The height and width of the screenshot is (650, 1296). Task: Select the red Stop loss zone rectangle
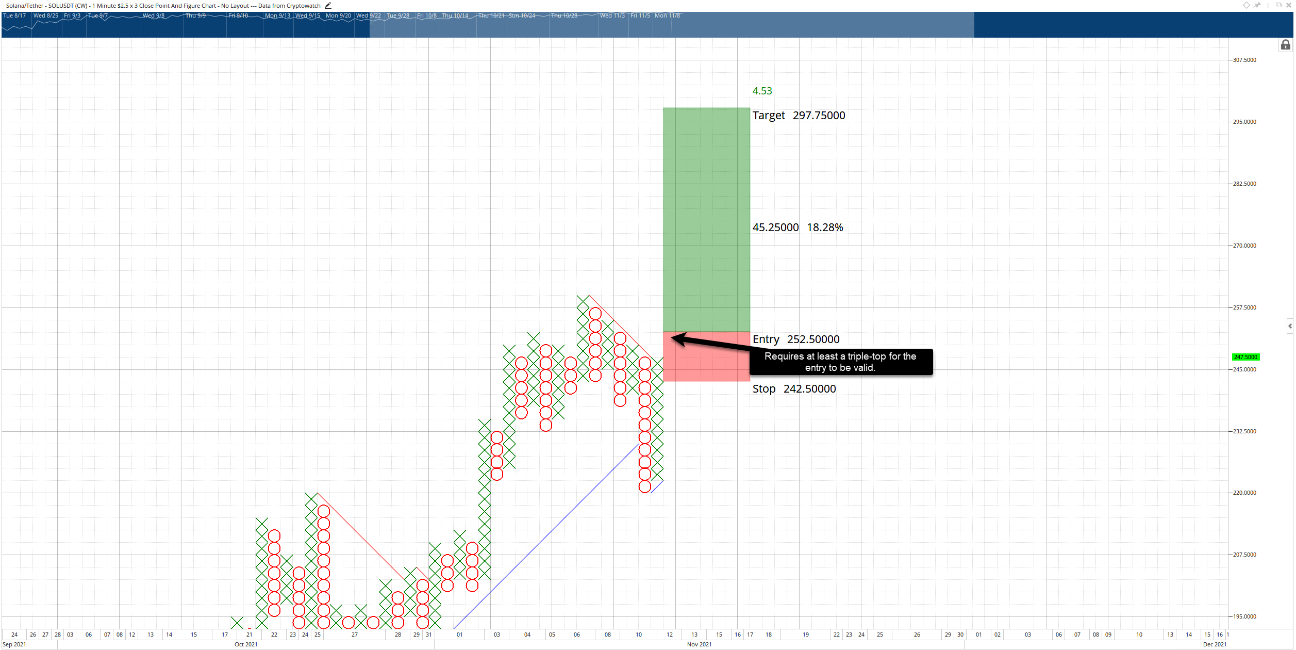pos(707,356)
